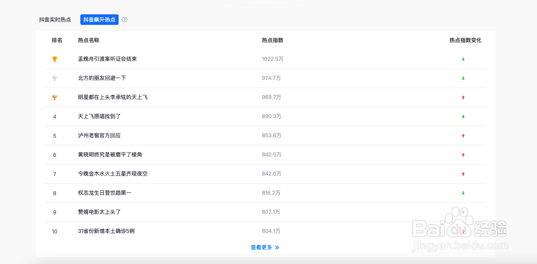Screen dimensions: 537x264
Task: Click the silver trophy icon for rank two
Action: point(55,78)
